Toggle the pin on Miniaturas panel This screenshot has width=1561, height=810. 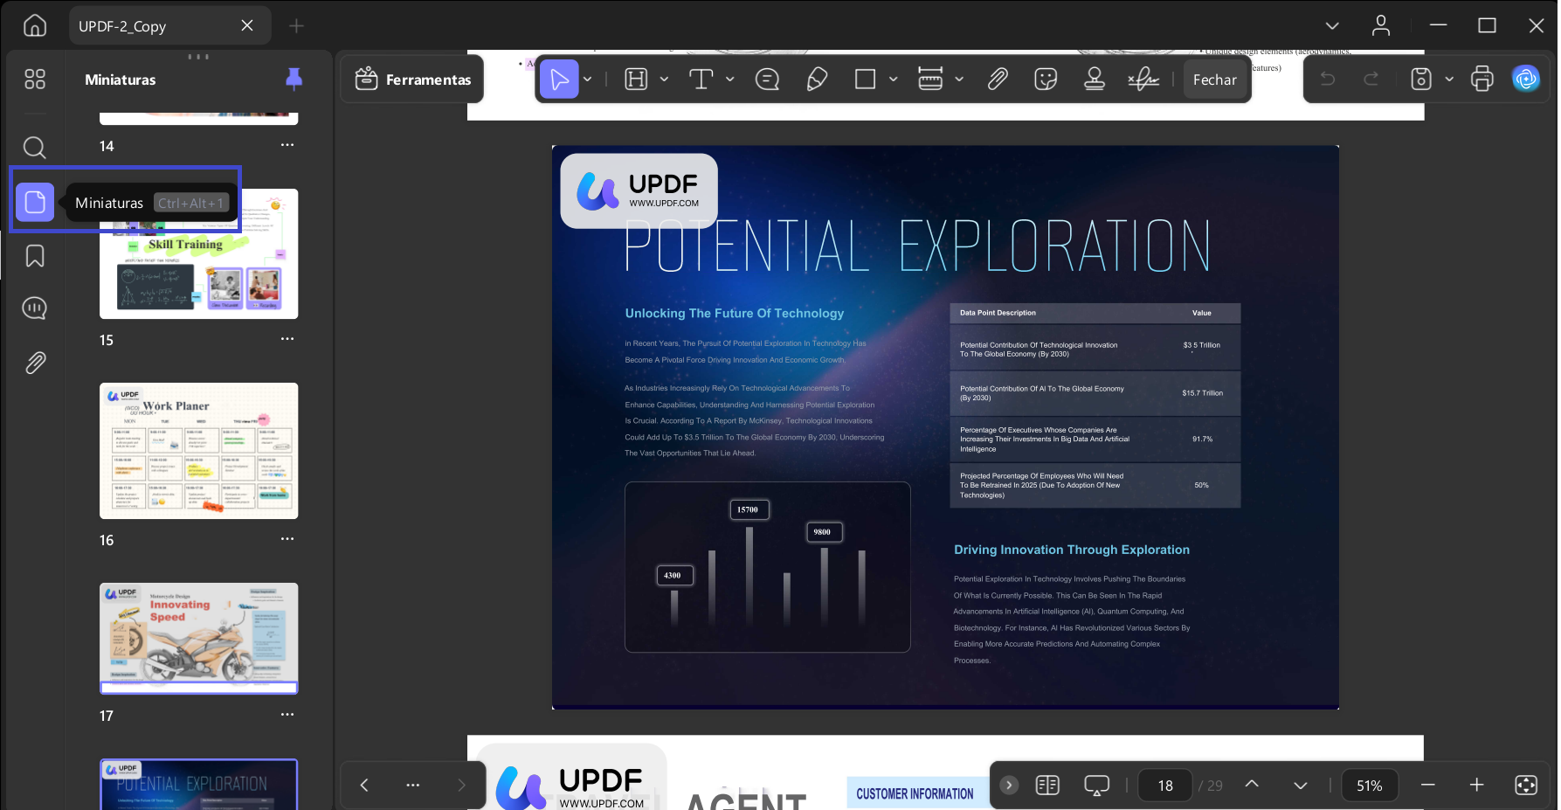294,80
